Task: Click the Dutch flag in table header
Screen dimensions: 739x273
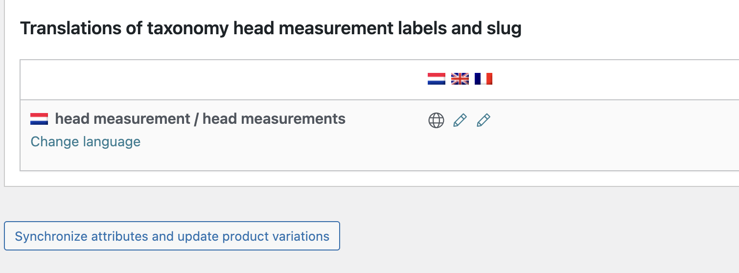Action: [436, 79]
